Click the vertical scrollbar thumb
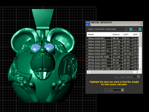Viewport: 149px width, 112px height. (x=140, y=41)
